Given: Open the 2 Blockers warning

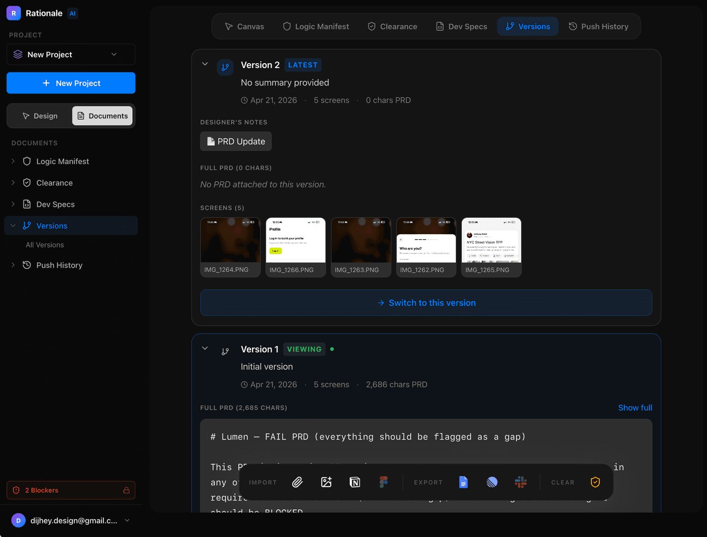Looking at the screenshot, I should point(71,490).
